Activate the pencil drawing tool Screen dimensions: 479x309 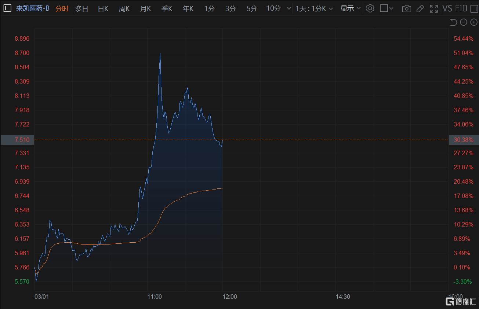click(x=420, y=8)
